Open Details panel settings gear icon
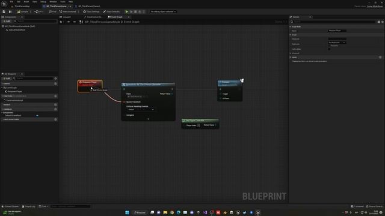This screenshot has width=385, height=216. coord(383,22)
